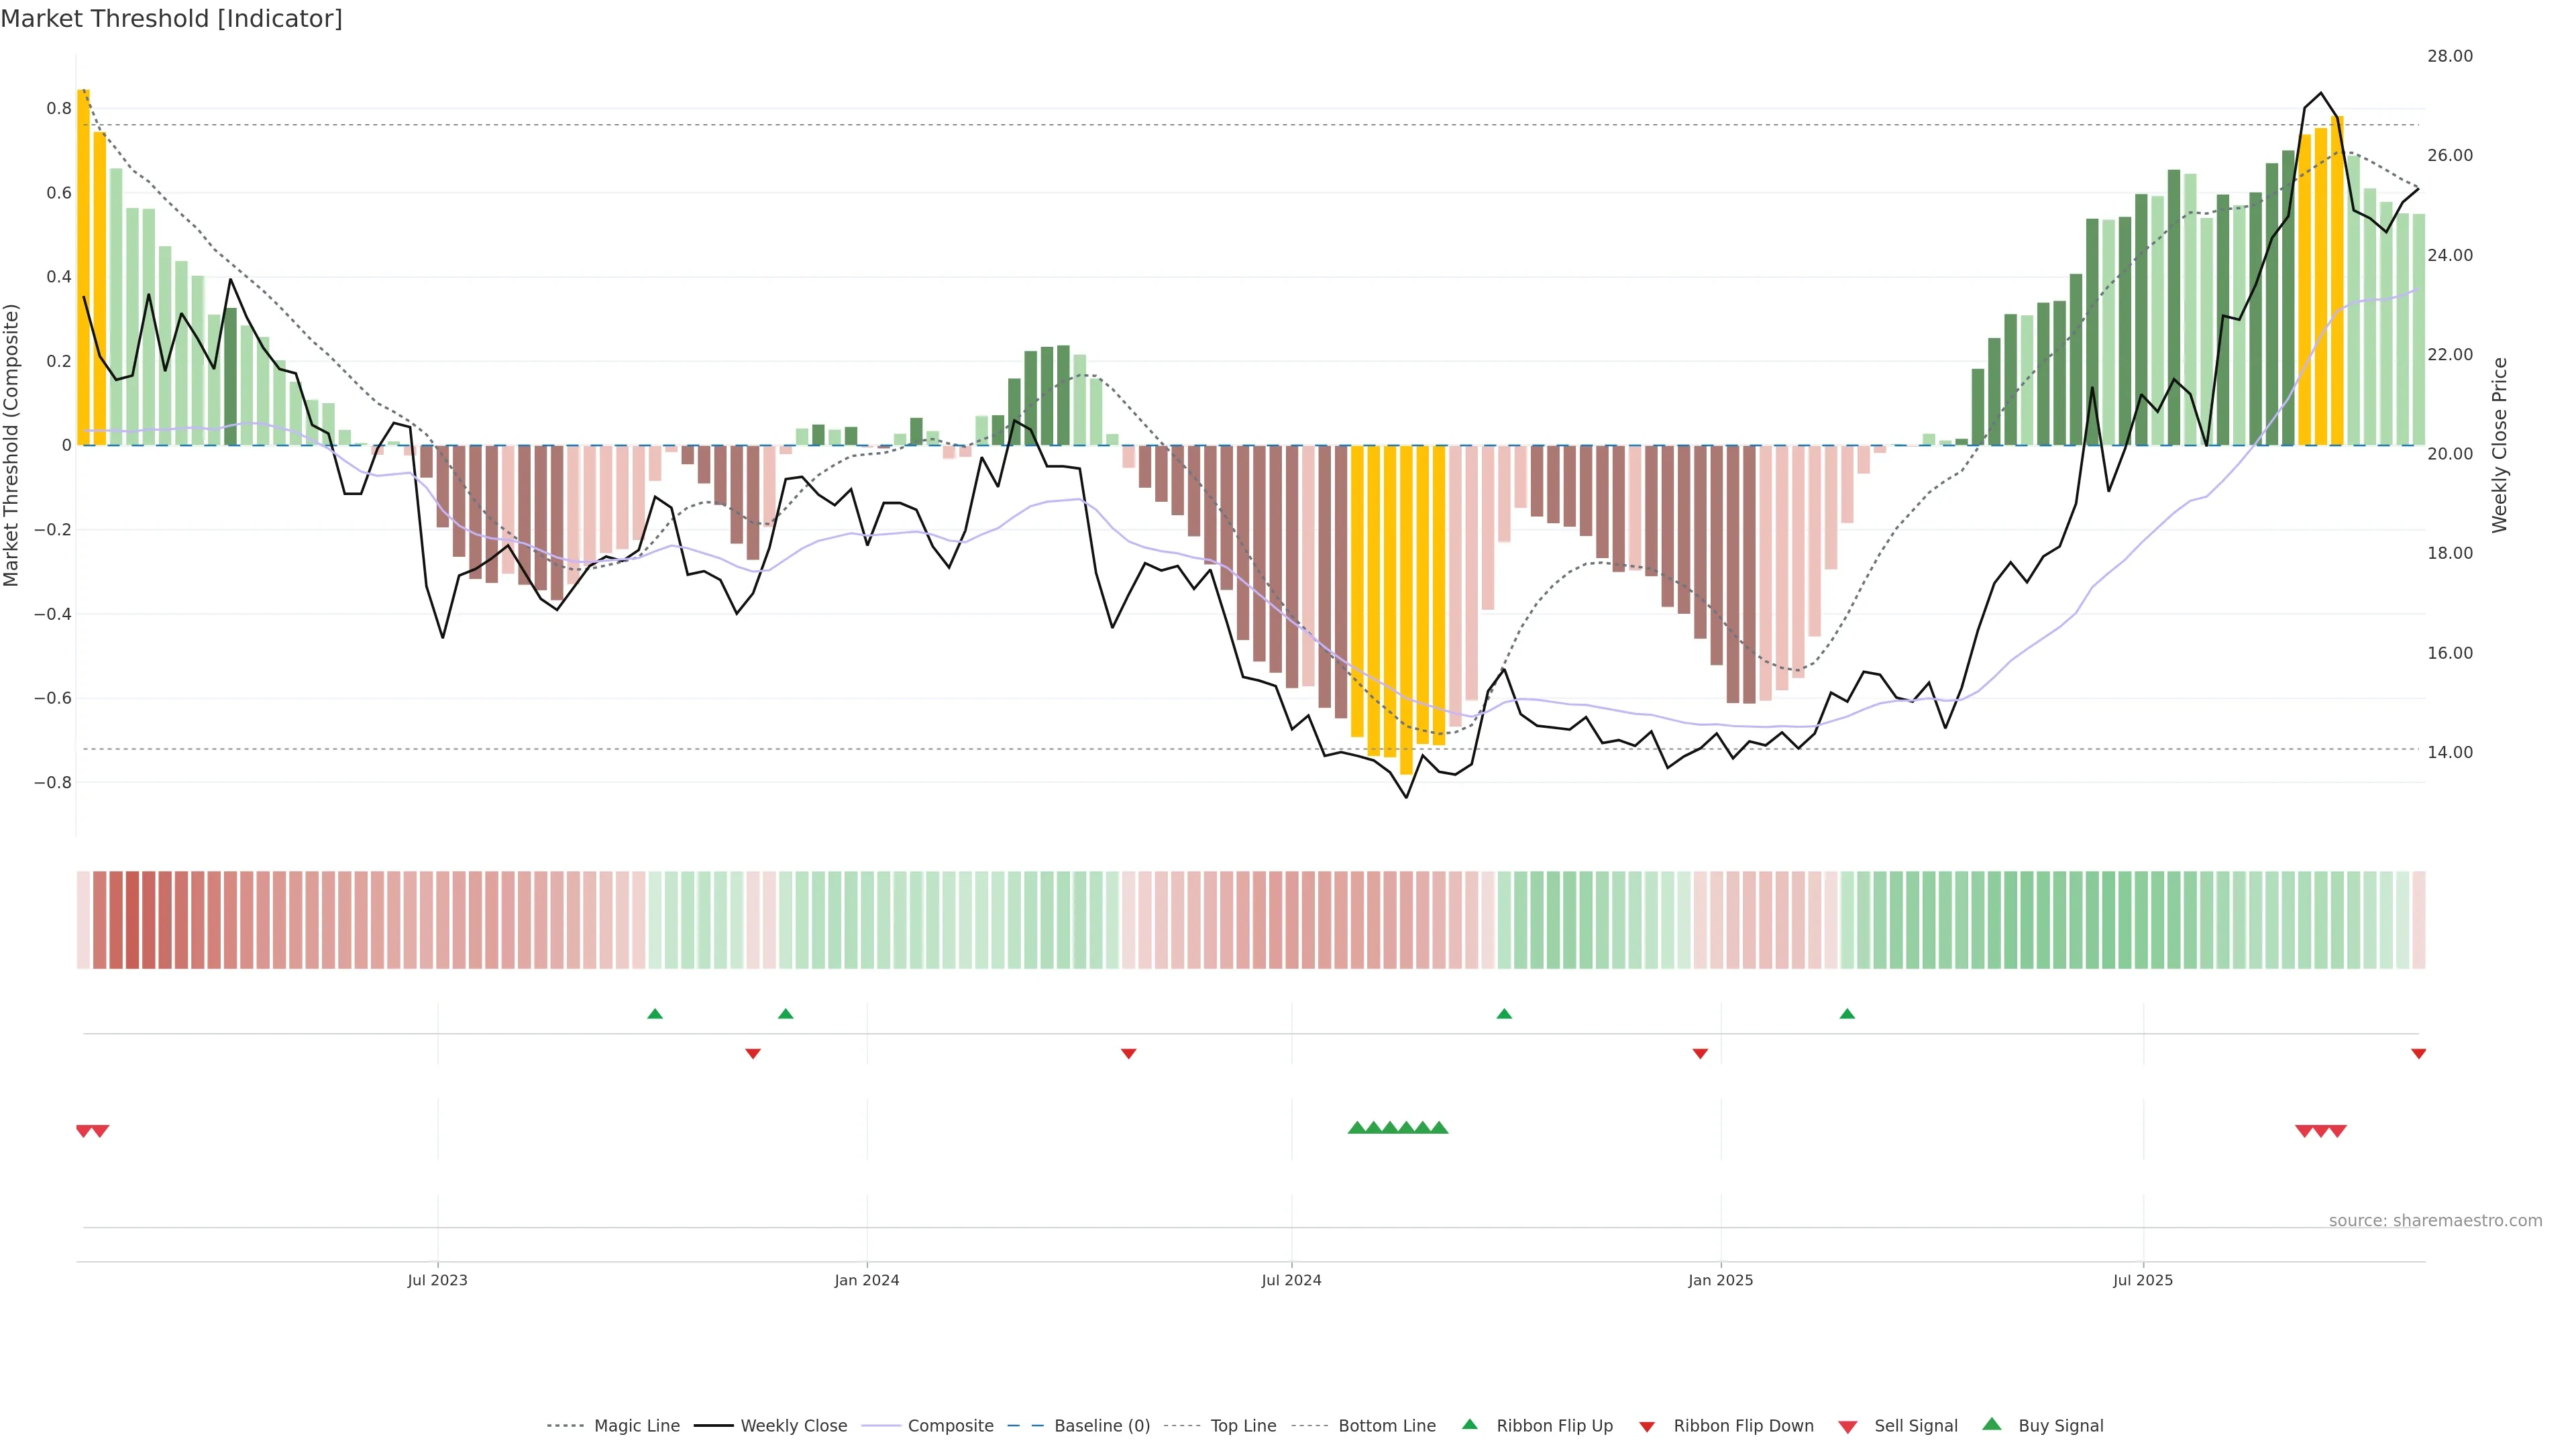Click the Buy Signal legend triangle icon
This screenshot has width=2576, height=1449.
1991,1424
